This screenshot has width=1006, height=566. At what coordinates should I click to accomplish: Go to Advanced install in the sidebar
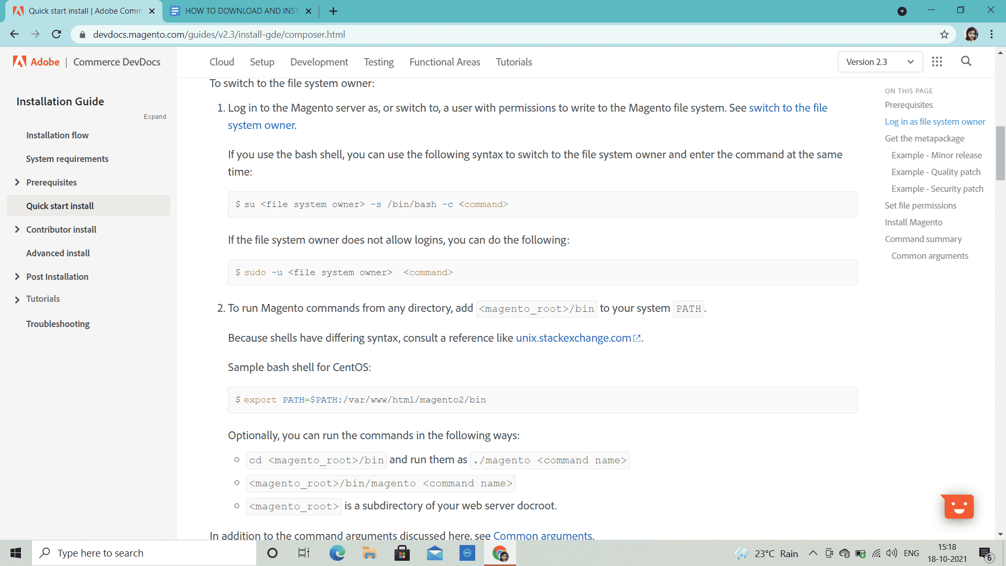58,253
